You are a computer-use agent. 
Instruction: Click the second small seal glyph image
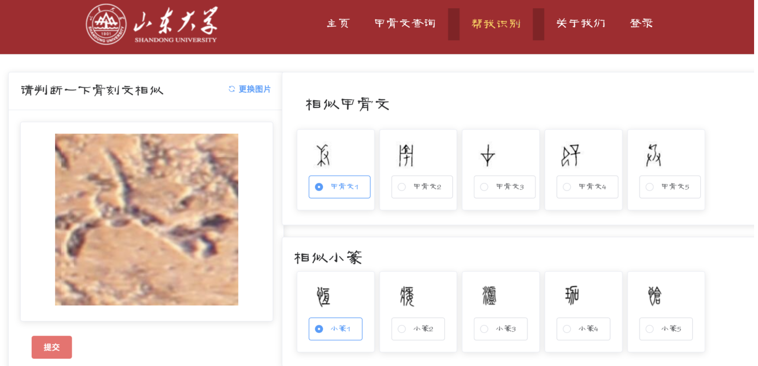coord(407,296)
